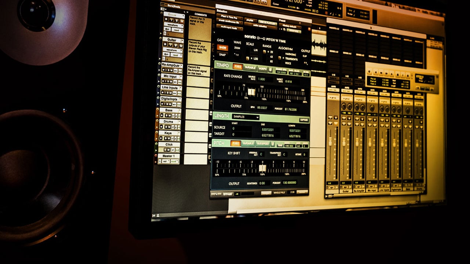Click Stop in the Transport window
The height and width of the screenshot is (264, 470).
click(x=398, y=75)
